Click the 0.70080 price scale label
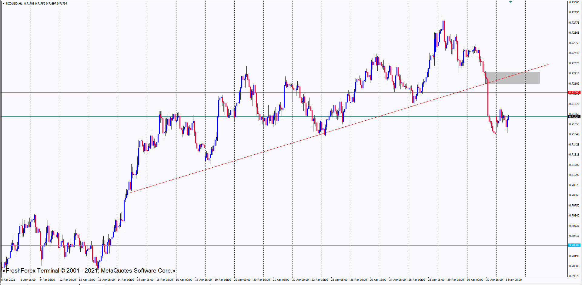The height and width of the screenshot is (285, 582). tap(574, 266)
